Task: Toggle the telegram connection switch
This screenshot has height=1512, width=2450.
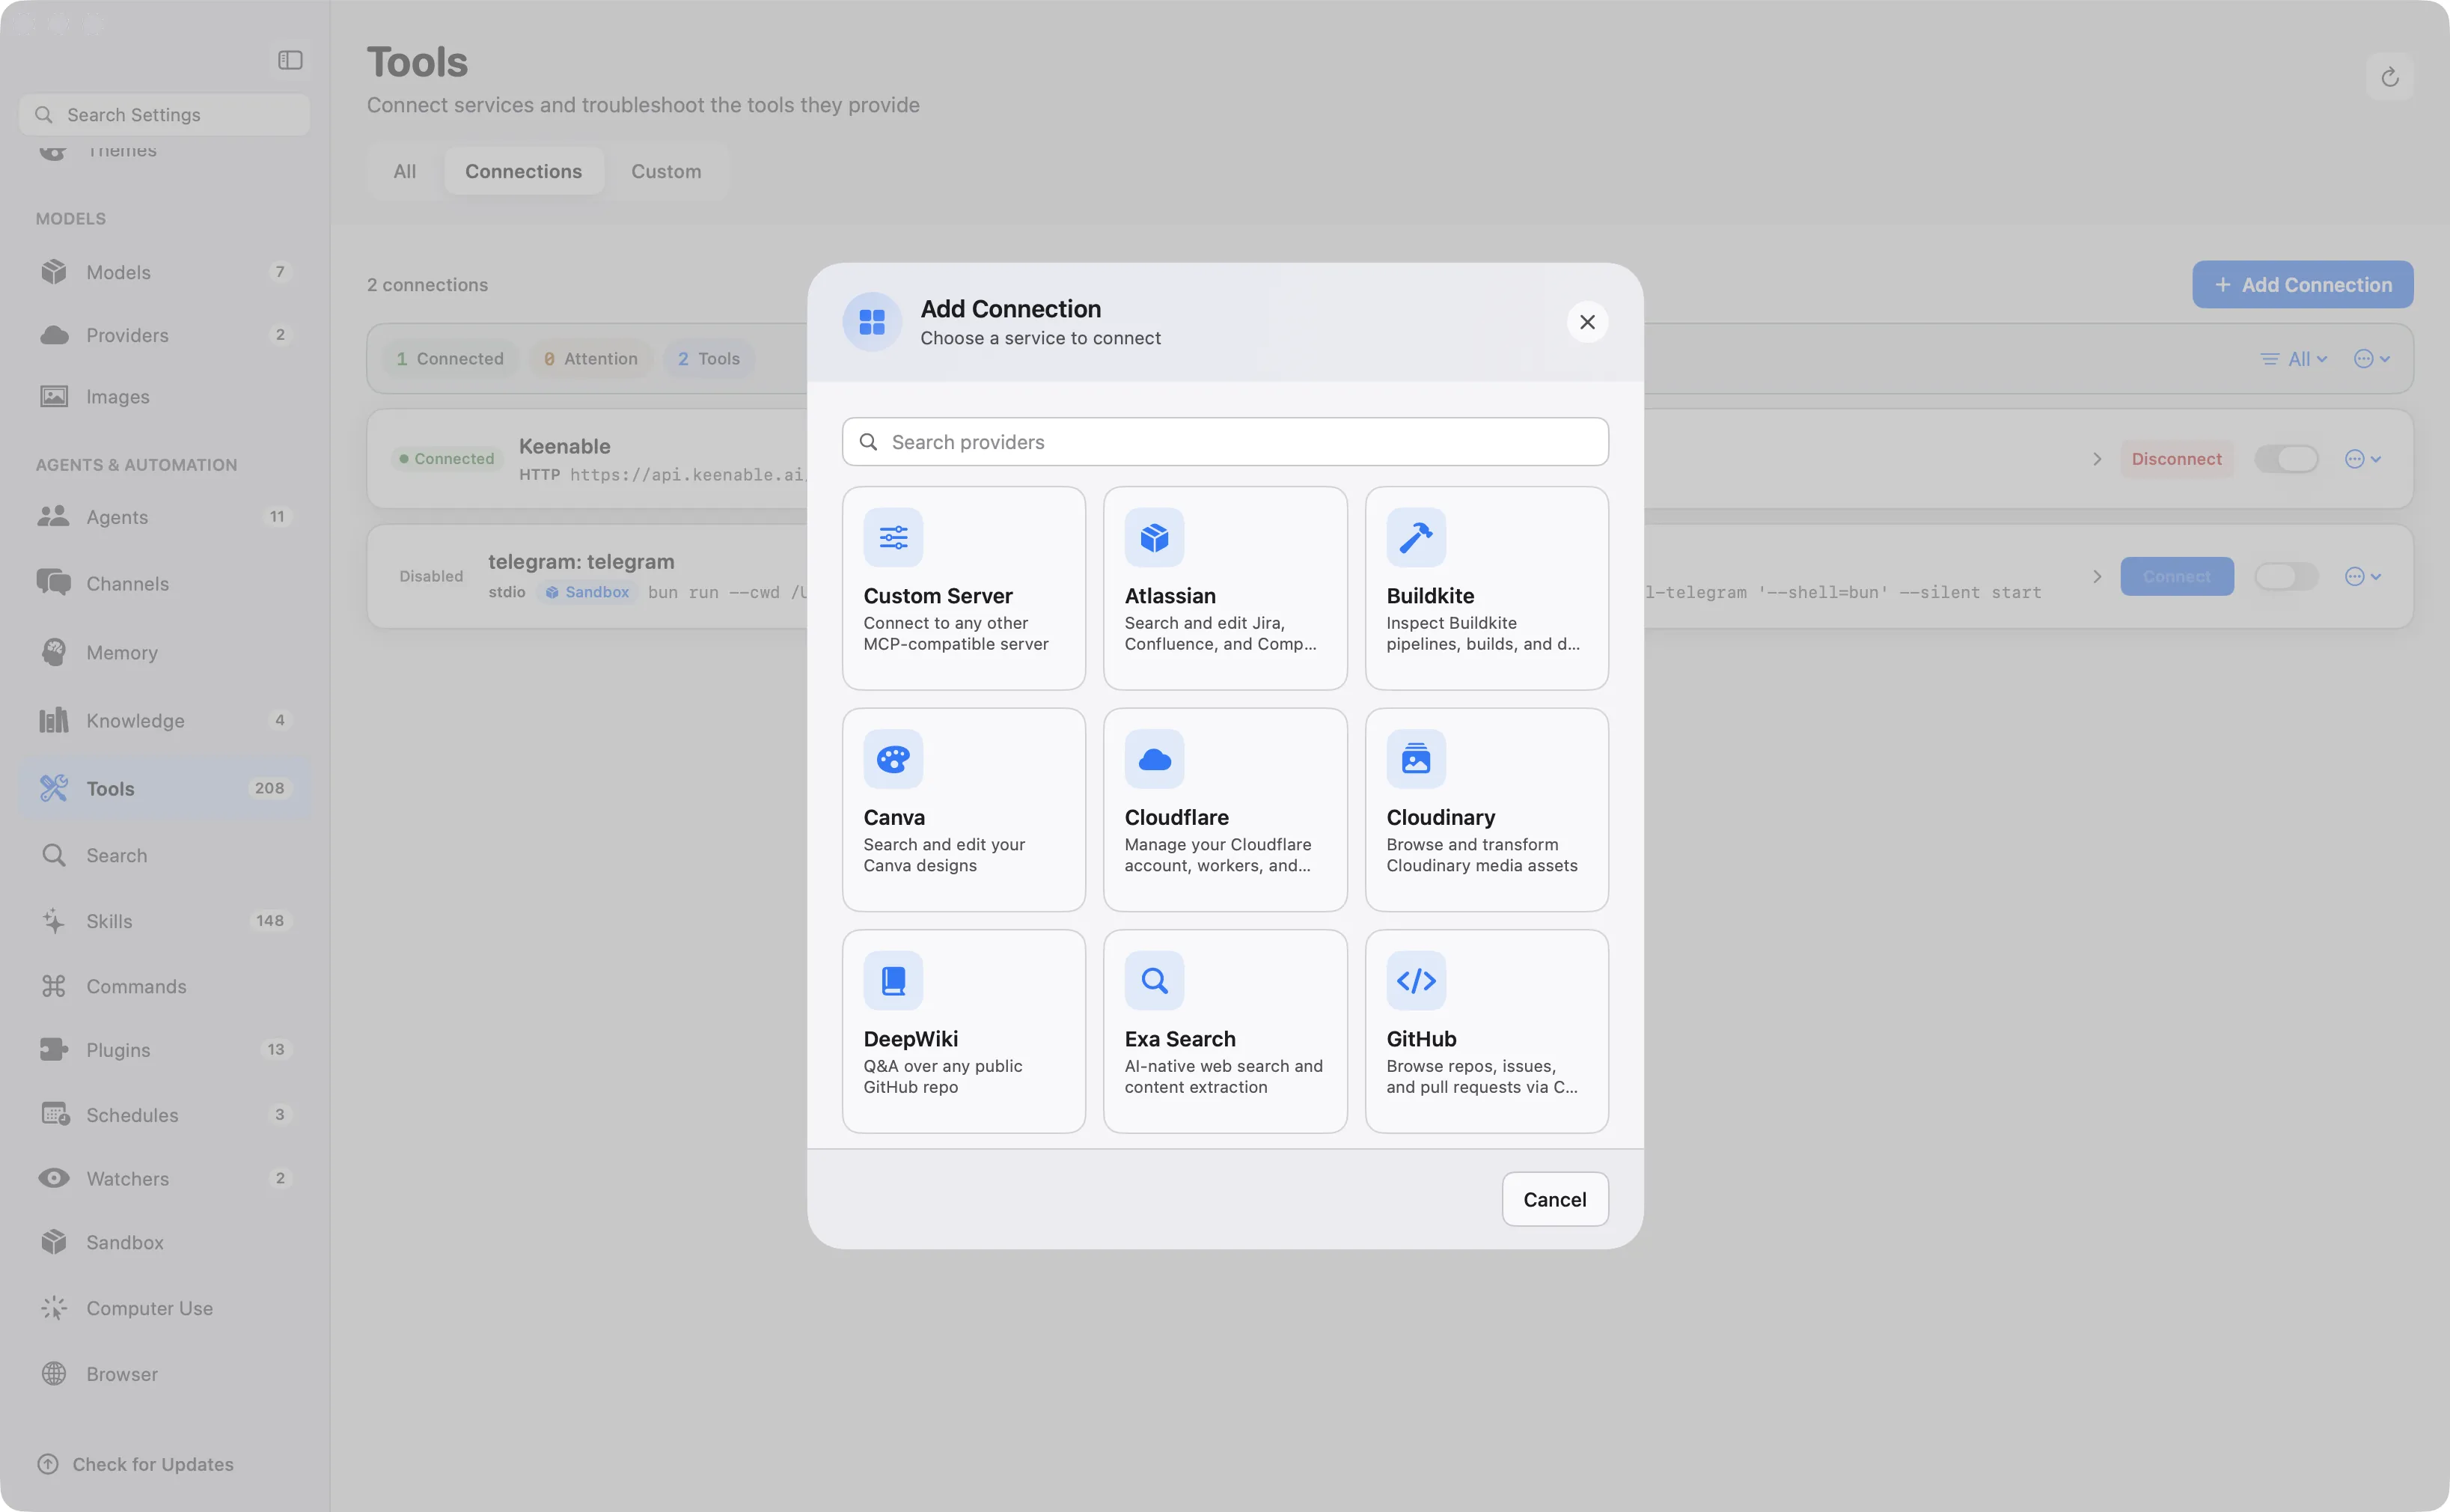Action: point(2285,576)
